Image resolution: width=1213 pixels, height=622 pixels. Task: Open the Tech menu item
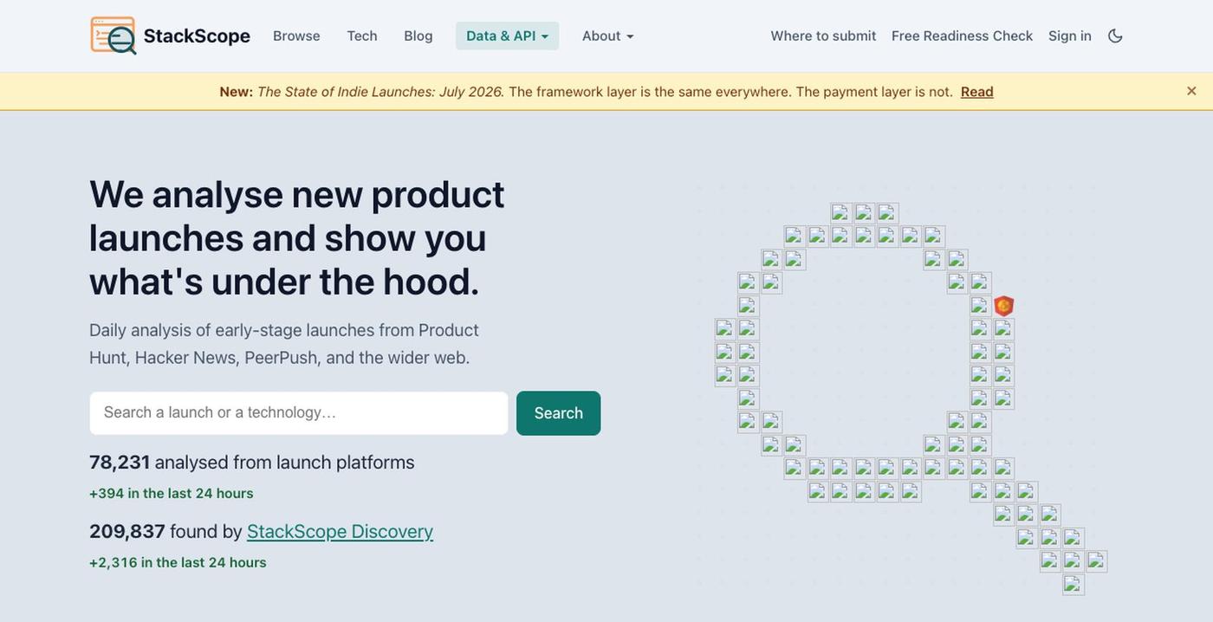(x=362, y=36)
